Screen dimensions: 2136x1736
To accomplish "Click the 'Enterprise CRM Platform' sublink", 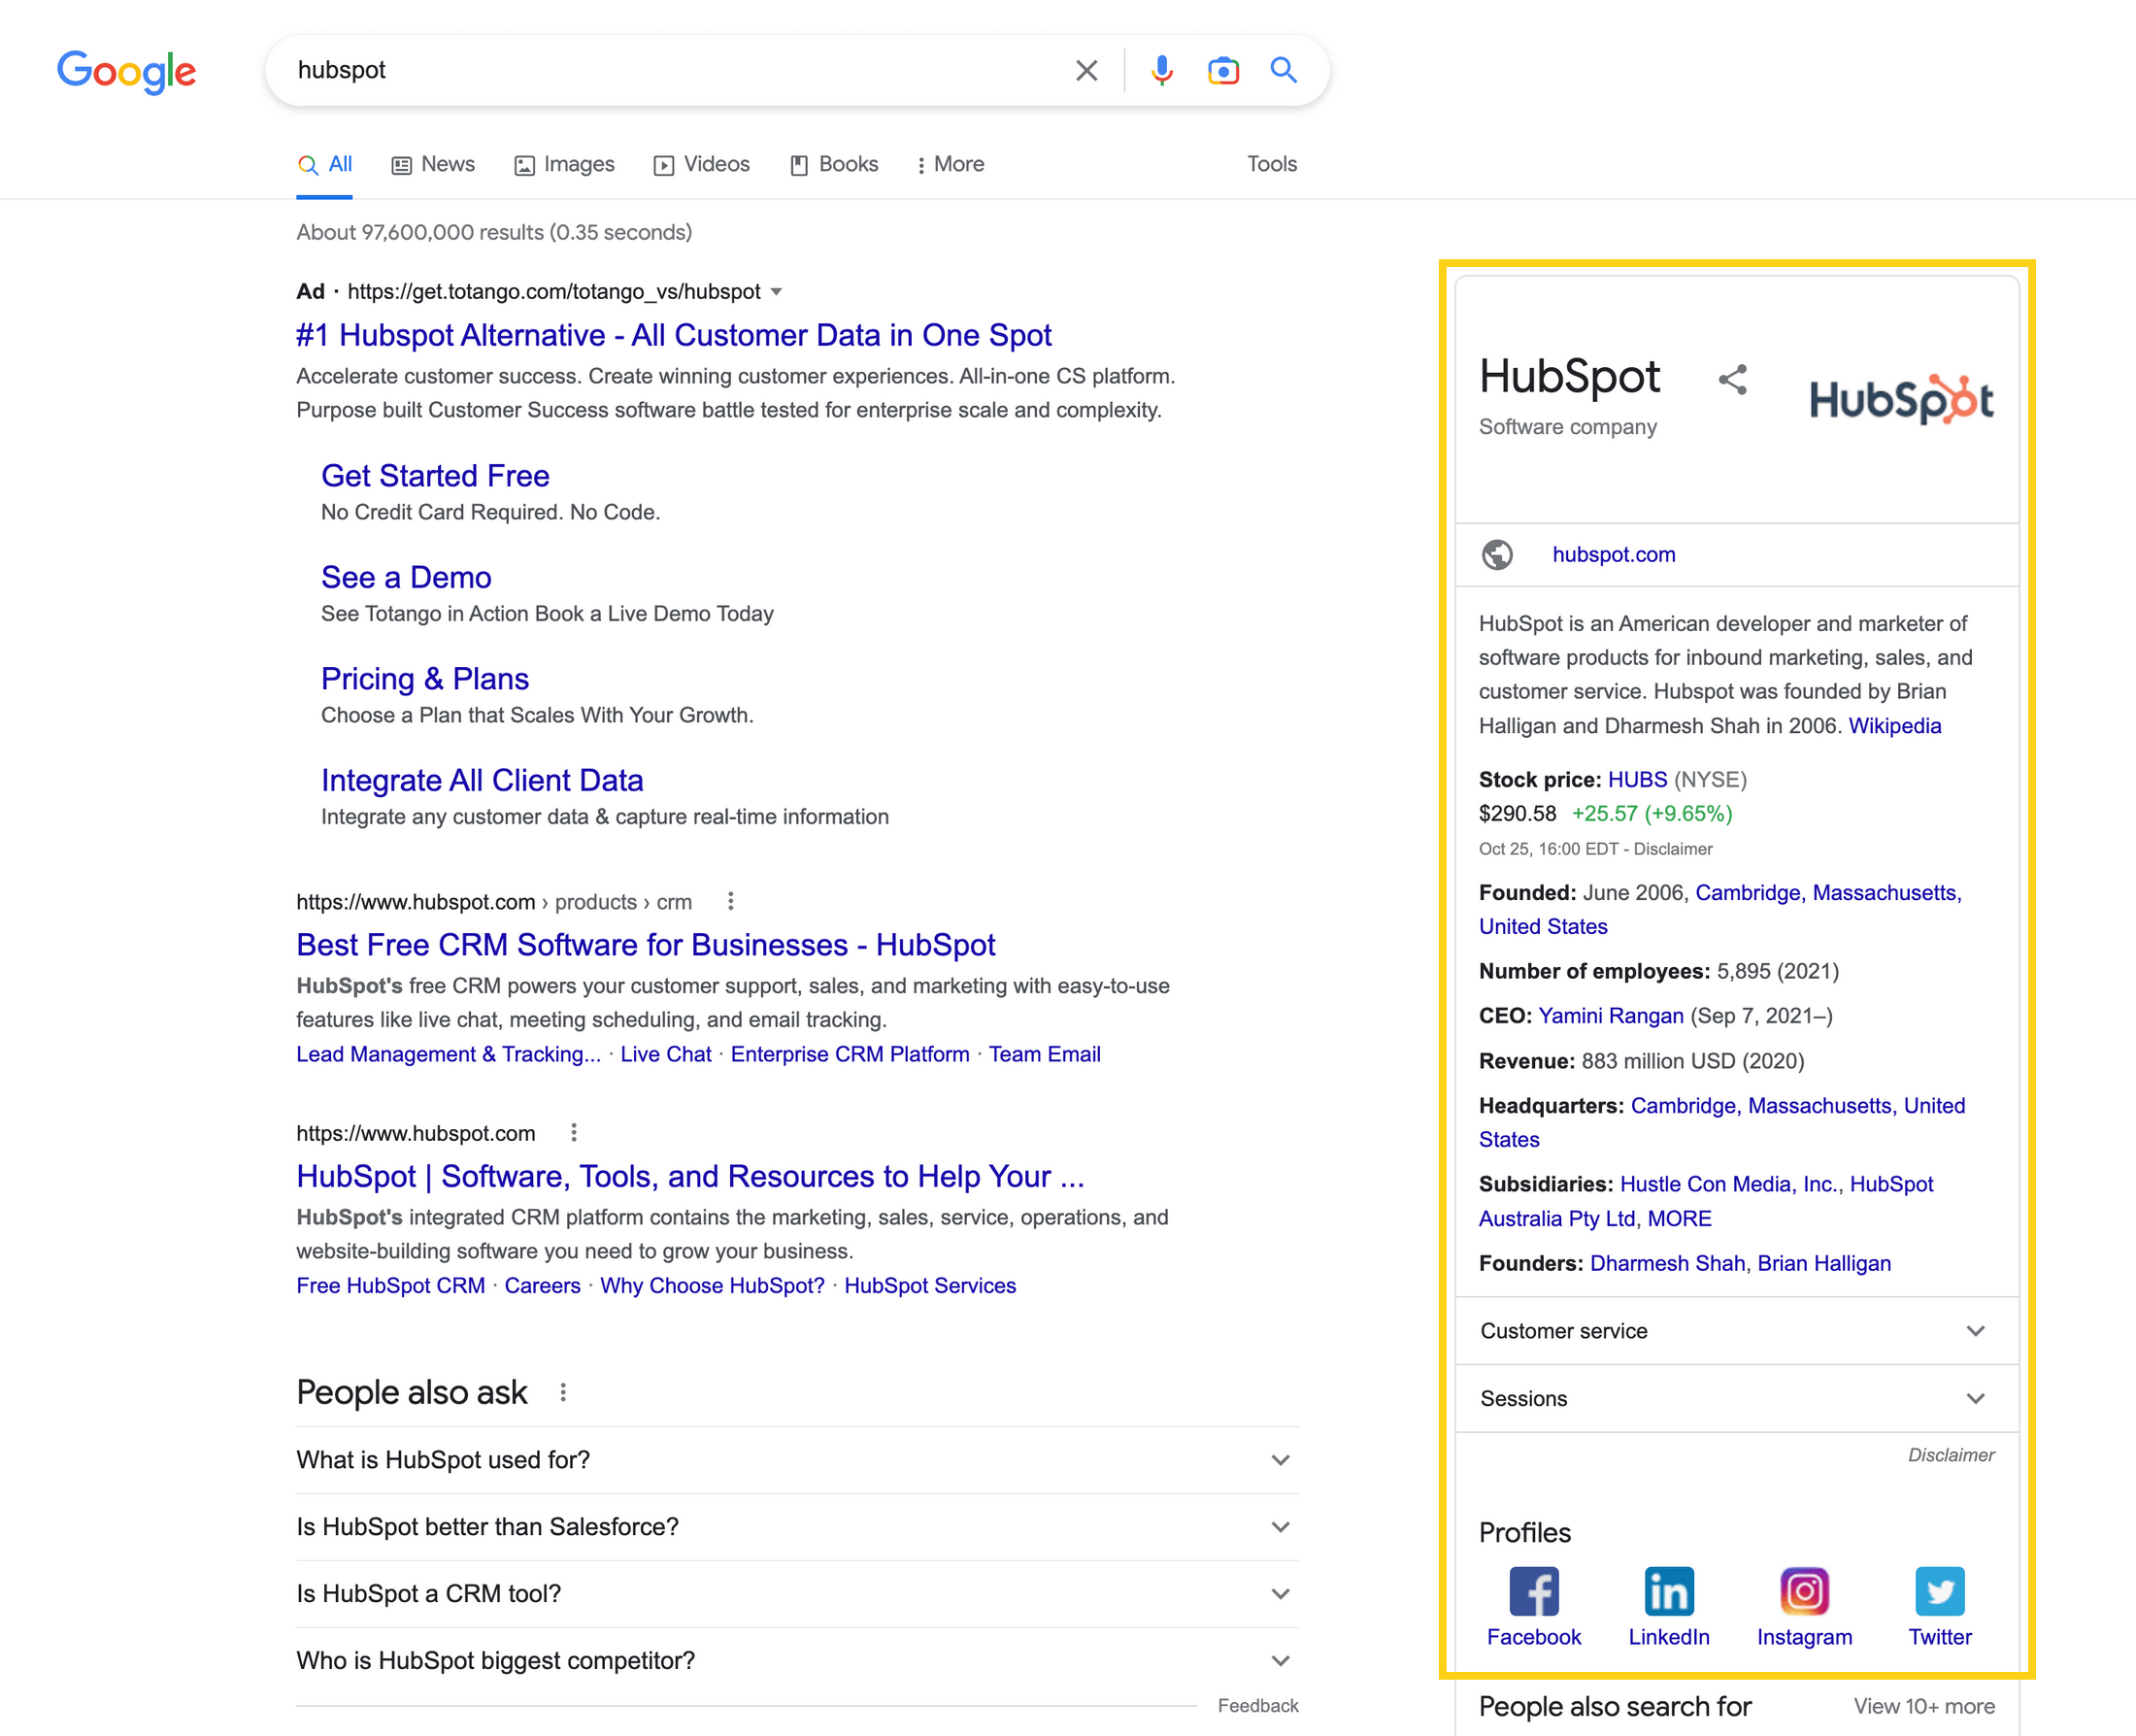I will (x=850, y=1054).
